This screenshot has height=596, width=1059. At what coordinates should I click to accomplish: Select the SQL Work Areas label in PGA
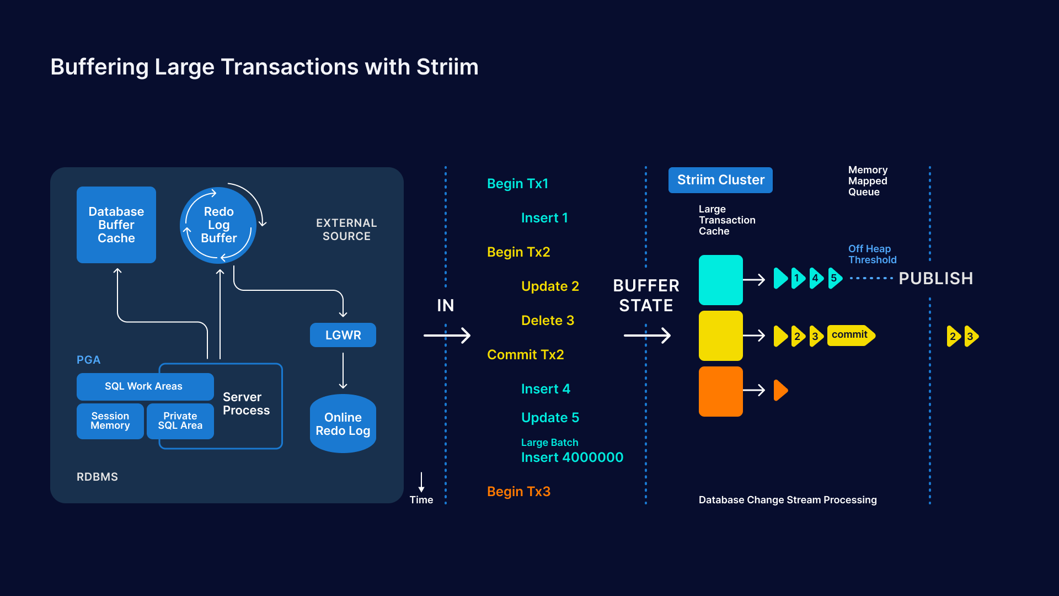click(143, 386)
